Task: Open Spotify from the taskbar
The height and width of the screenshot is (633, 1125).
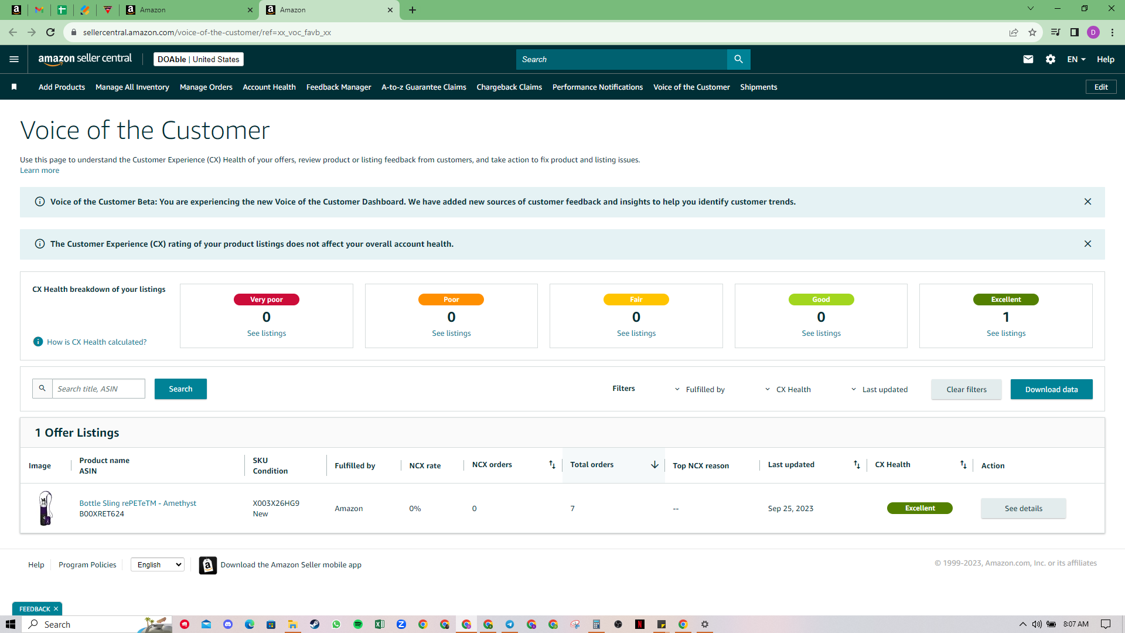Action: [358, 624]
